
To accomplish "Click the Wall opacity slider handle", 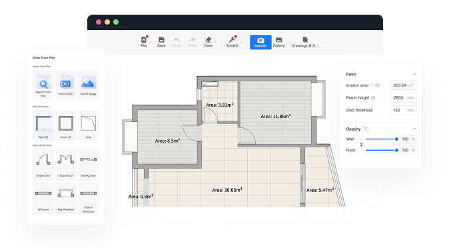I will pos(396,139).
